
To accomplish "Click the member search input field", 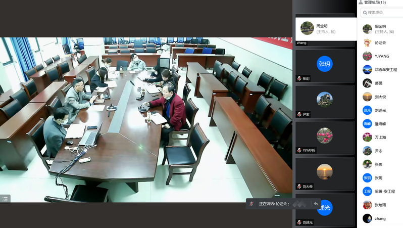I will click(384, 13).
